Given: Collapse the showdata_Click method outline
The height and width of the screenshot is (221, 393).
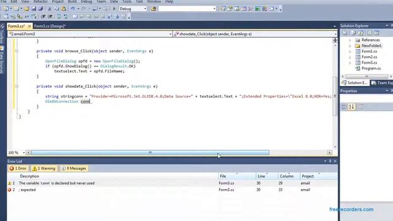Looking at the screenshot, I should pyautogui.click(x=17, y=86).
